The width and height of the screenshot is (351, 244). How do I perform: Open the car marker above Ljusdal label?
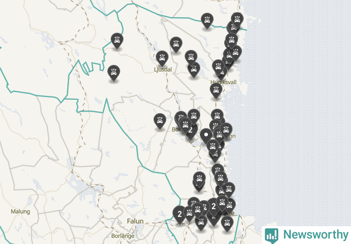coord(162,58)
